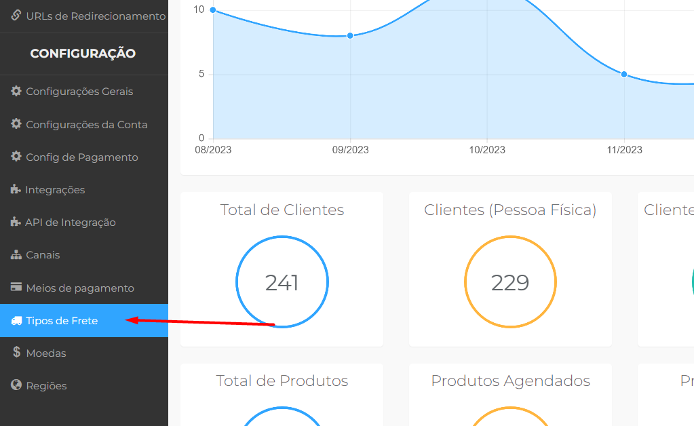Click the link icon beside URLs de Redirecionamento
Image resolution: width=694 pixels, height=426 pixels.
click(16, 15)
